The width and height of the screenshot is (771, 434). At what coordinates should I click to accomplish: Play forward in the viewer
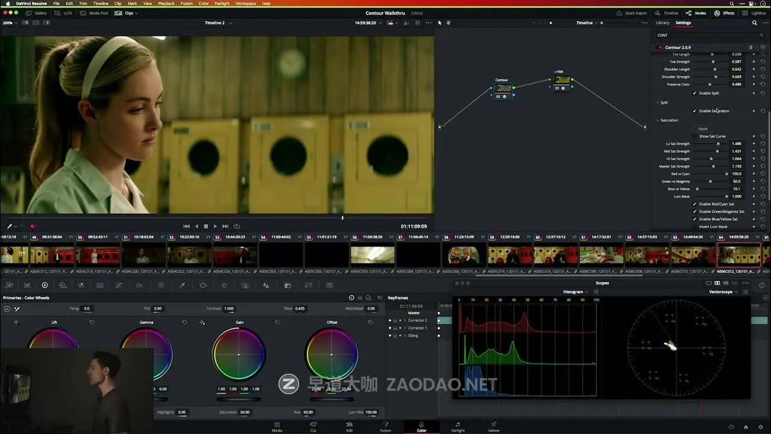[215, 226]
